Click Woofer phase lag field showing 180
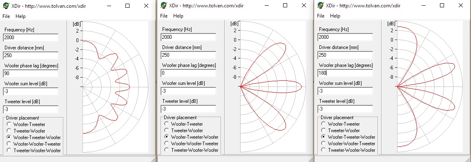Screen dimensions: 471x162 pyautogui.click(x=345, y=73)
